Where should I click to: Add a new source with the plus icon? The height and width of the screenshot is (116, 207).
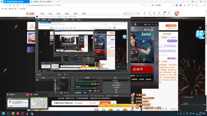(56, 93)
